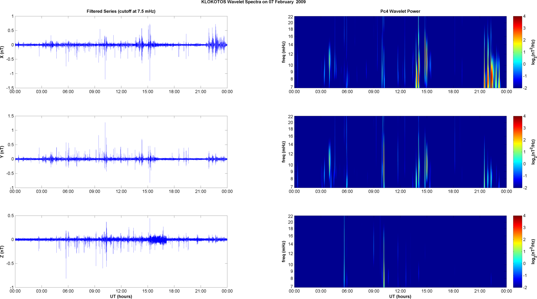
Task: Click inside the X component time series plot
Action: (121, 63)
